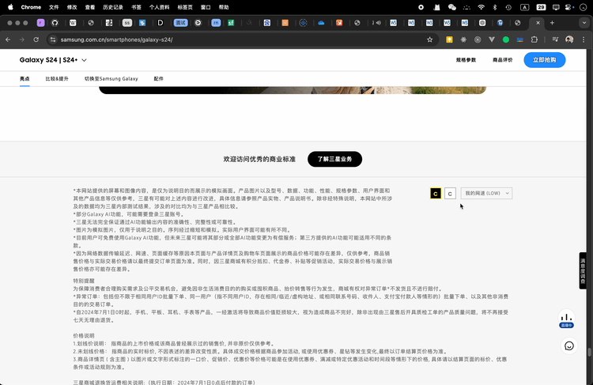Screen dimensions: 593x385
Task: Go back to the previous page
Action: (8, 40)
